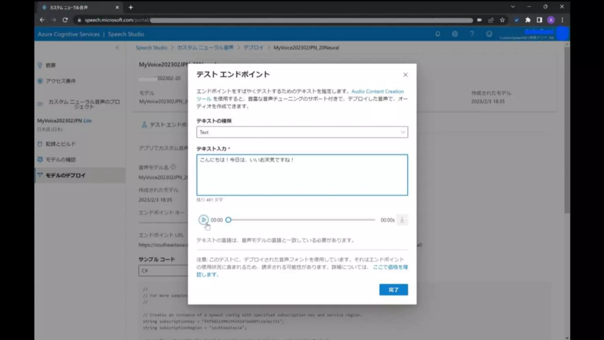
Task: Open the notifications bell icon
Action: [x=438, y=34]
